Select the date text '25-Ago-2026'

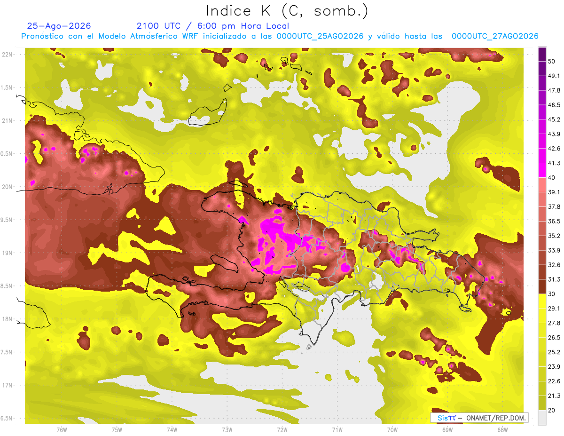[59, 26]
